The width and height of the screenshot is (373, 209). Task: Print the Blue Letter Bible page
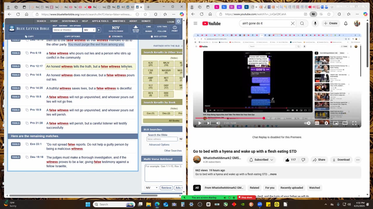175,29
